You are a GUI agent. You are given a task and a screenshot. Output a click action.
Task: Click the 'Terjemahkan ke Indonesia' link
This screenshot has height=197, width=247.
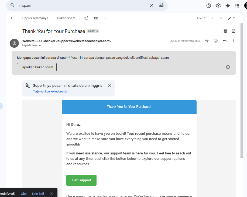pos(50,92)
